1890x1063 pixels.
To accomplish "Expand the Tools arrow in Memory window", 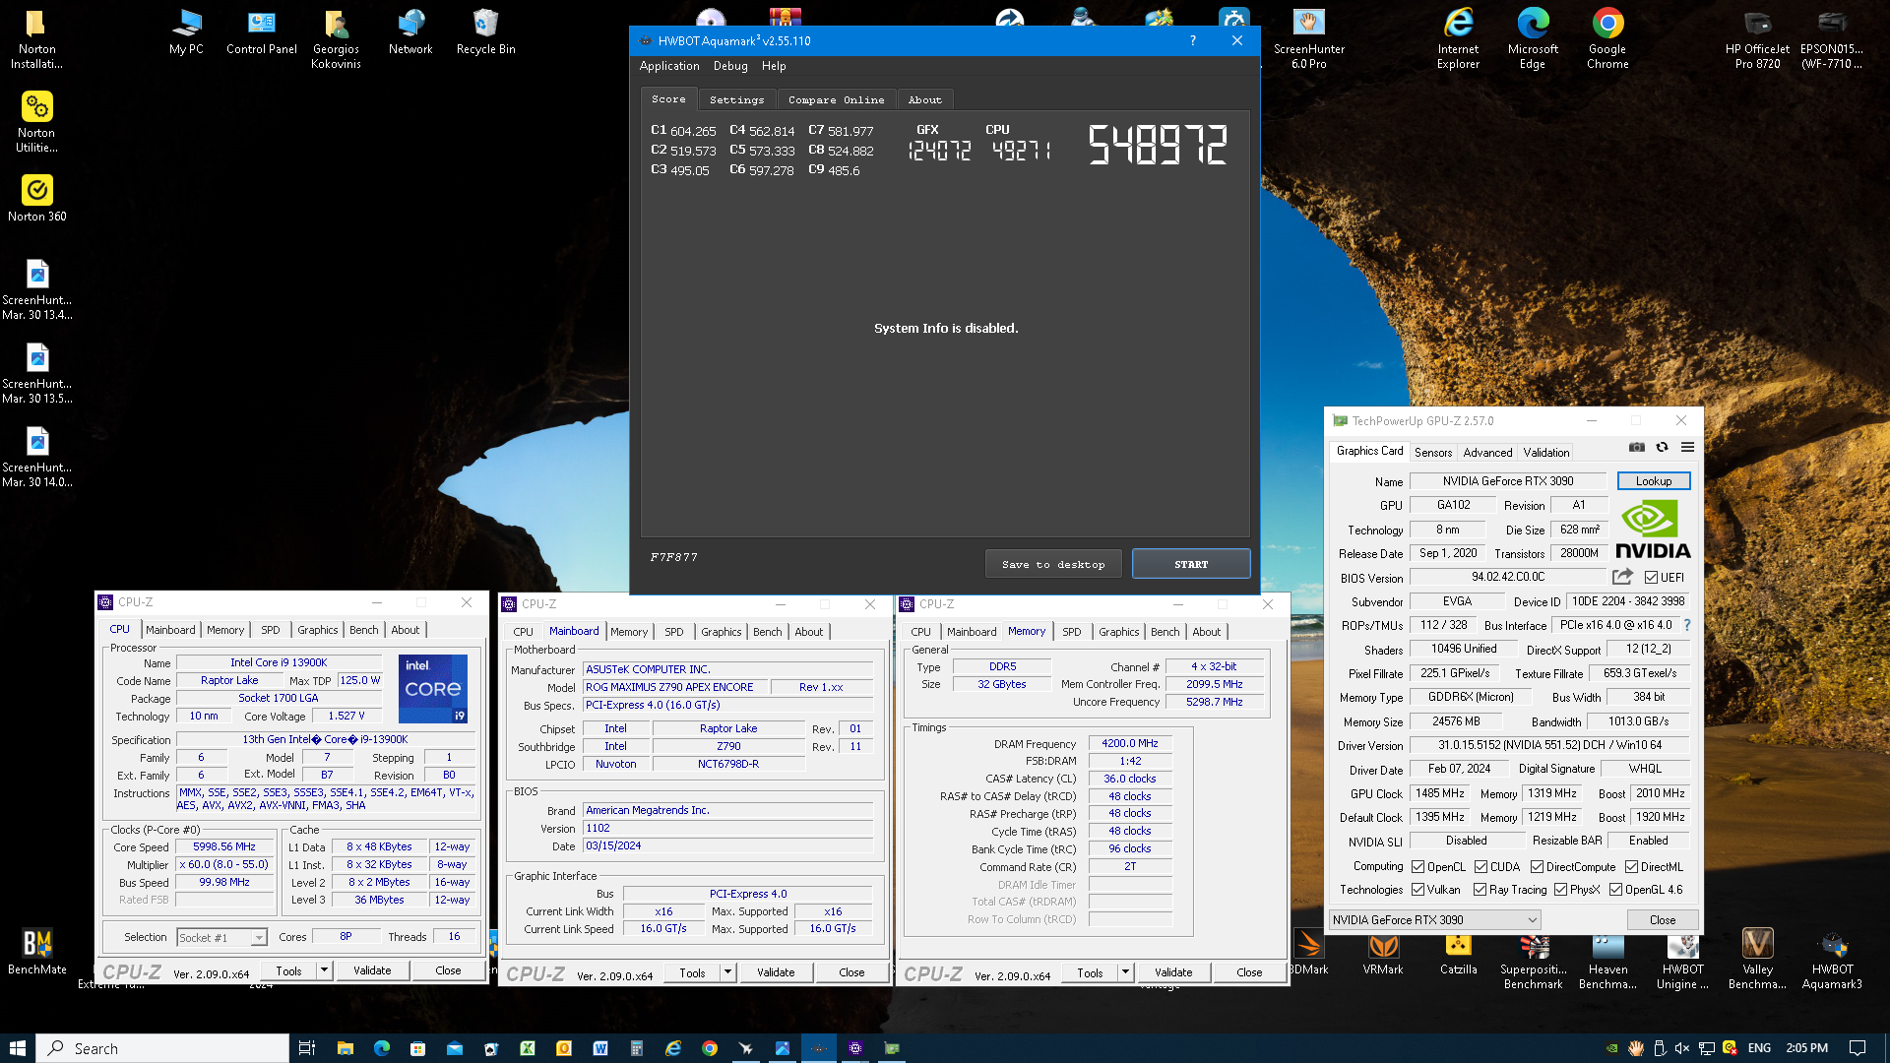I will (1124, 972).
